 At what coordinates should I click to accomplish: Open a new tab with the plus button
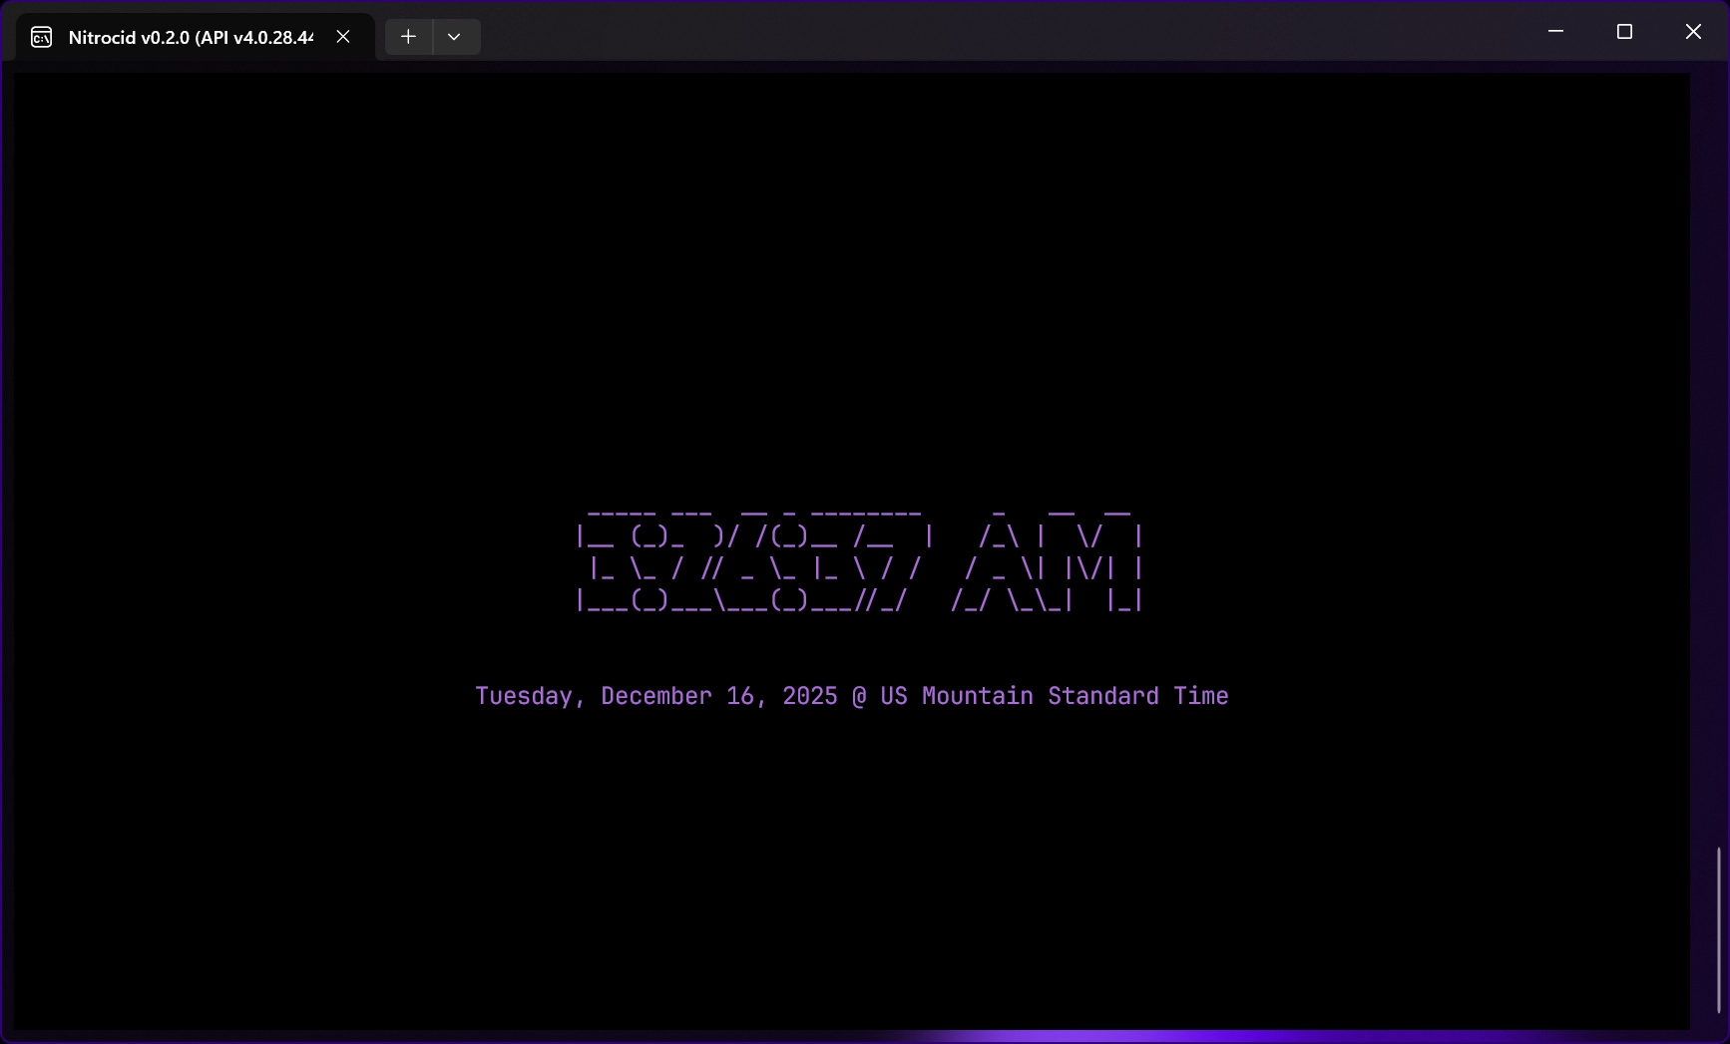tap(408, 37)
